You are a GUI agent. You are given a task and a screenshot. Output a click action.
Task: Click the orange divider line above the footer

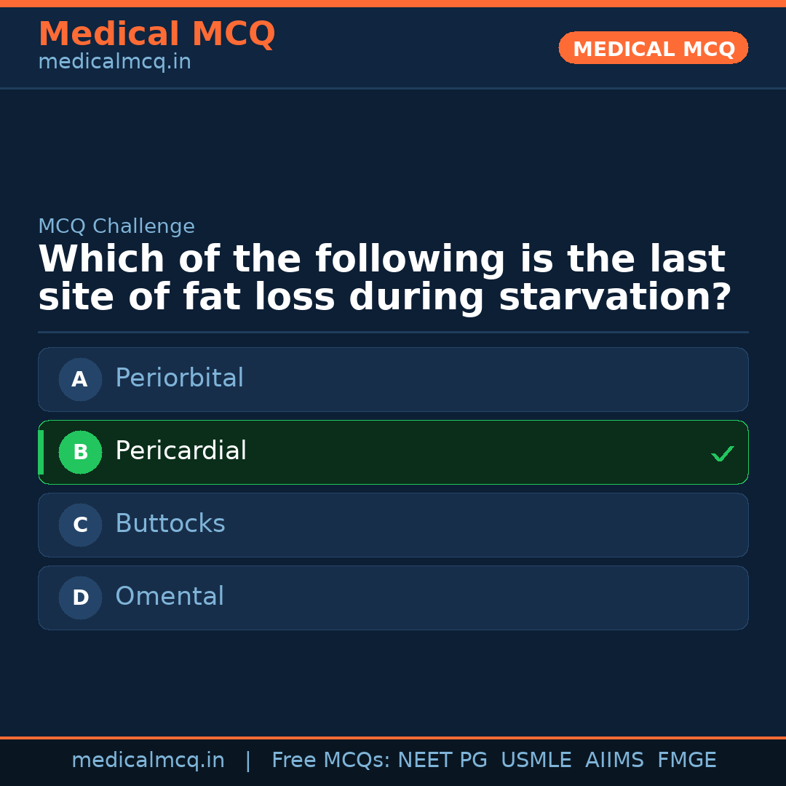(393, 737)
